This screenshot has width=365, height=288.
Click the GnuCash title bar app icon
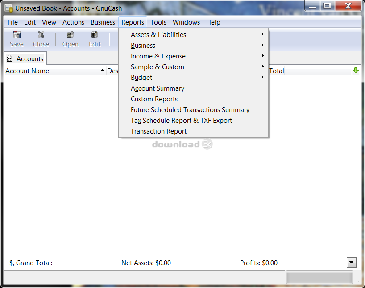tap(9, 8)
